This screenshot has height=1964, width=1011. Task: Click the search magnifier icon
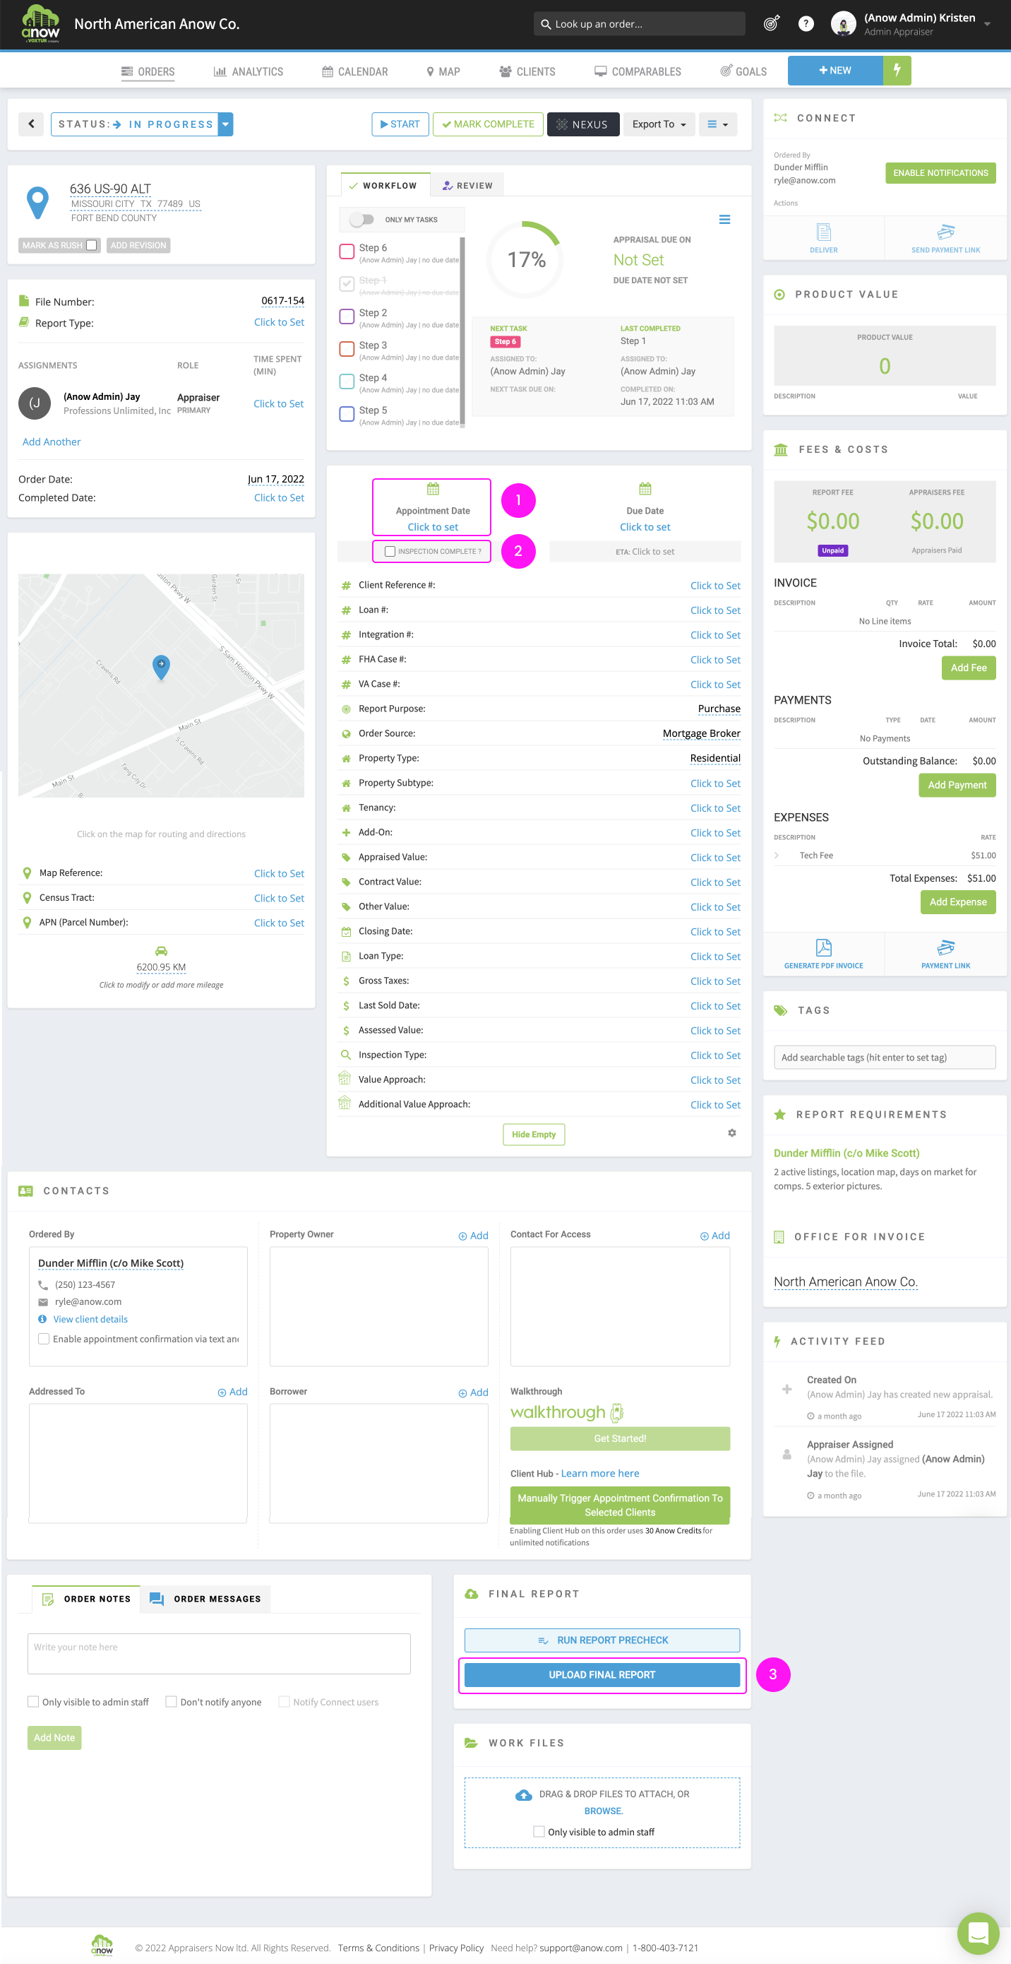point(546,25)
